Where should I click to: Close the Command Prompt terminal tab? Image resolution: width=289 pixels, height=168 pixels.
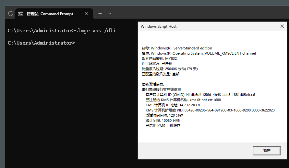click(x=86, y=14)
